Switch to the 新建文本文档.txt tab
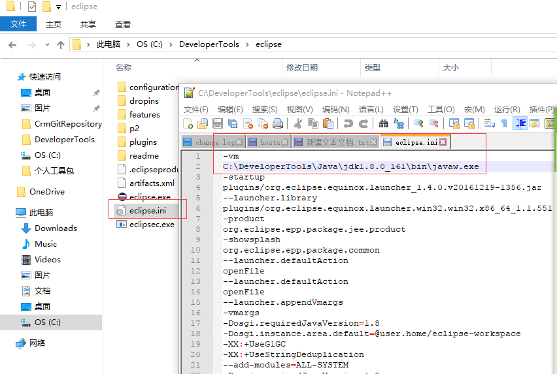 click(335, 142)
